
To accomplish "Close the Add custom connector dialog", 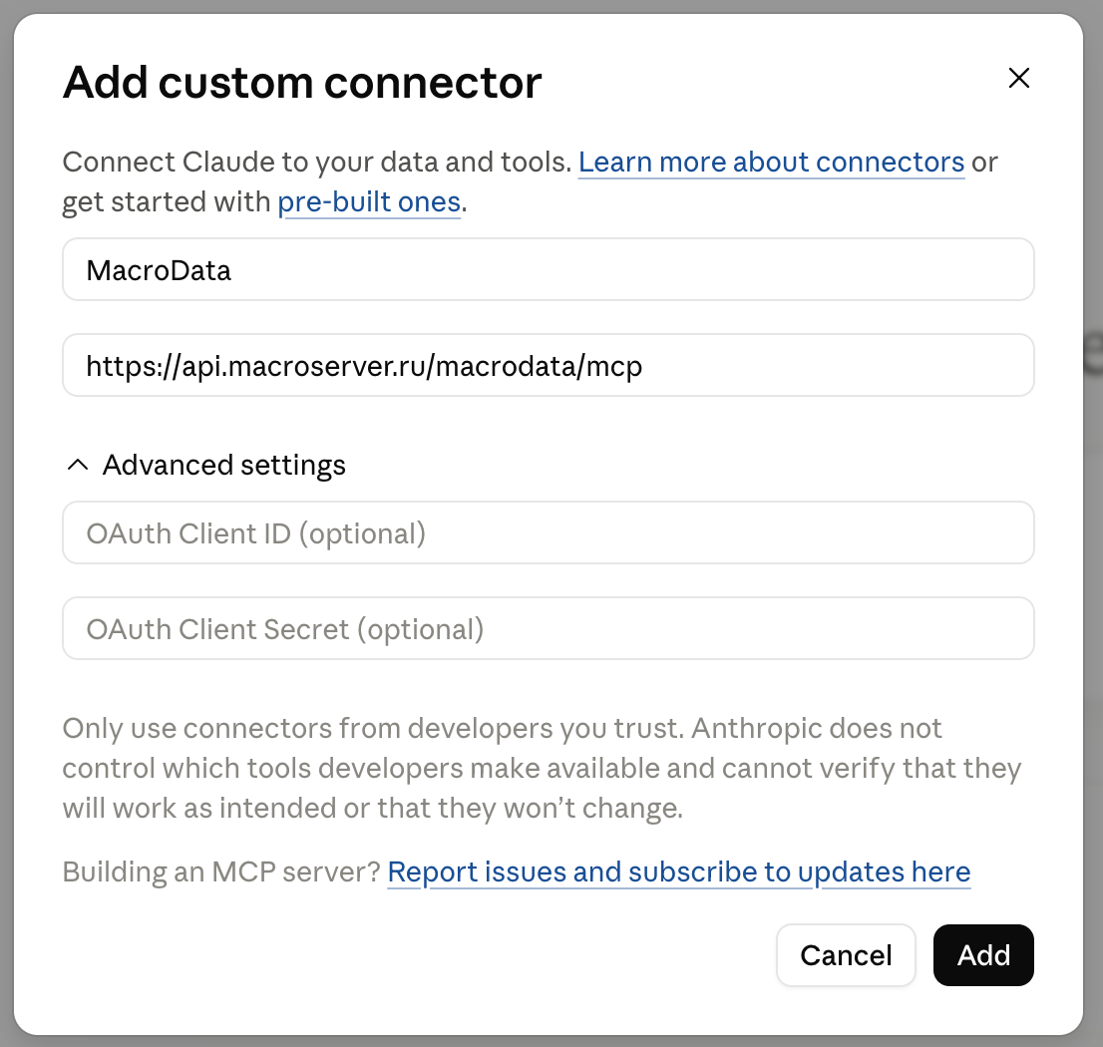I will click(x=1018, y=78).
